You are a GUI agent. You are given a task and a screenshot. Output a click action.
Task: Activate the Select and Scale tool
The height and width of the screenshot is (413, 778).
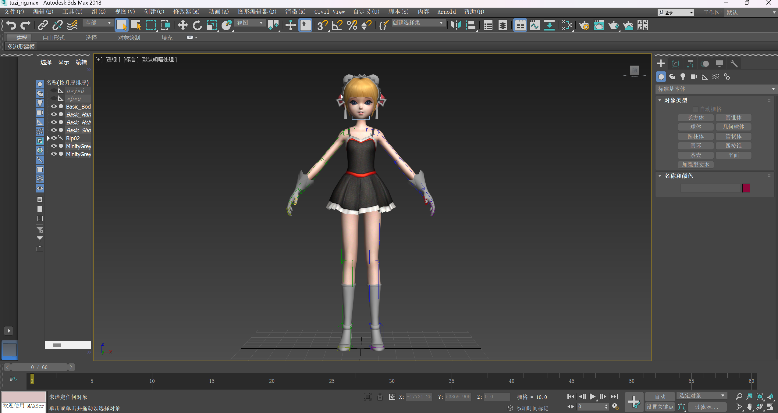click(212, 25)
